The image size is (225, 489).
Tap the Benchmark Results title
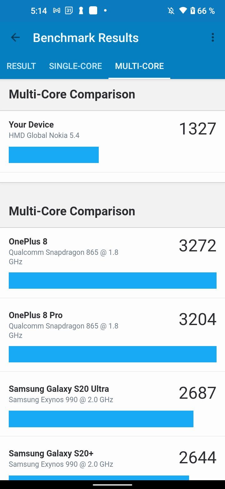click(86, 38)
